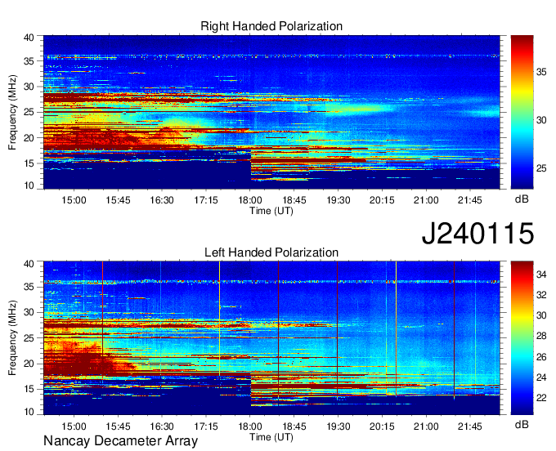Click the 'Right Handed Polarization' plot title
Image resolution: width=556 pixels, height=451 pixels.
point(271,26)
